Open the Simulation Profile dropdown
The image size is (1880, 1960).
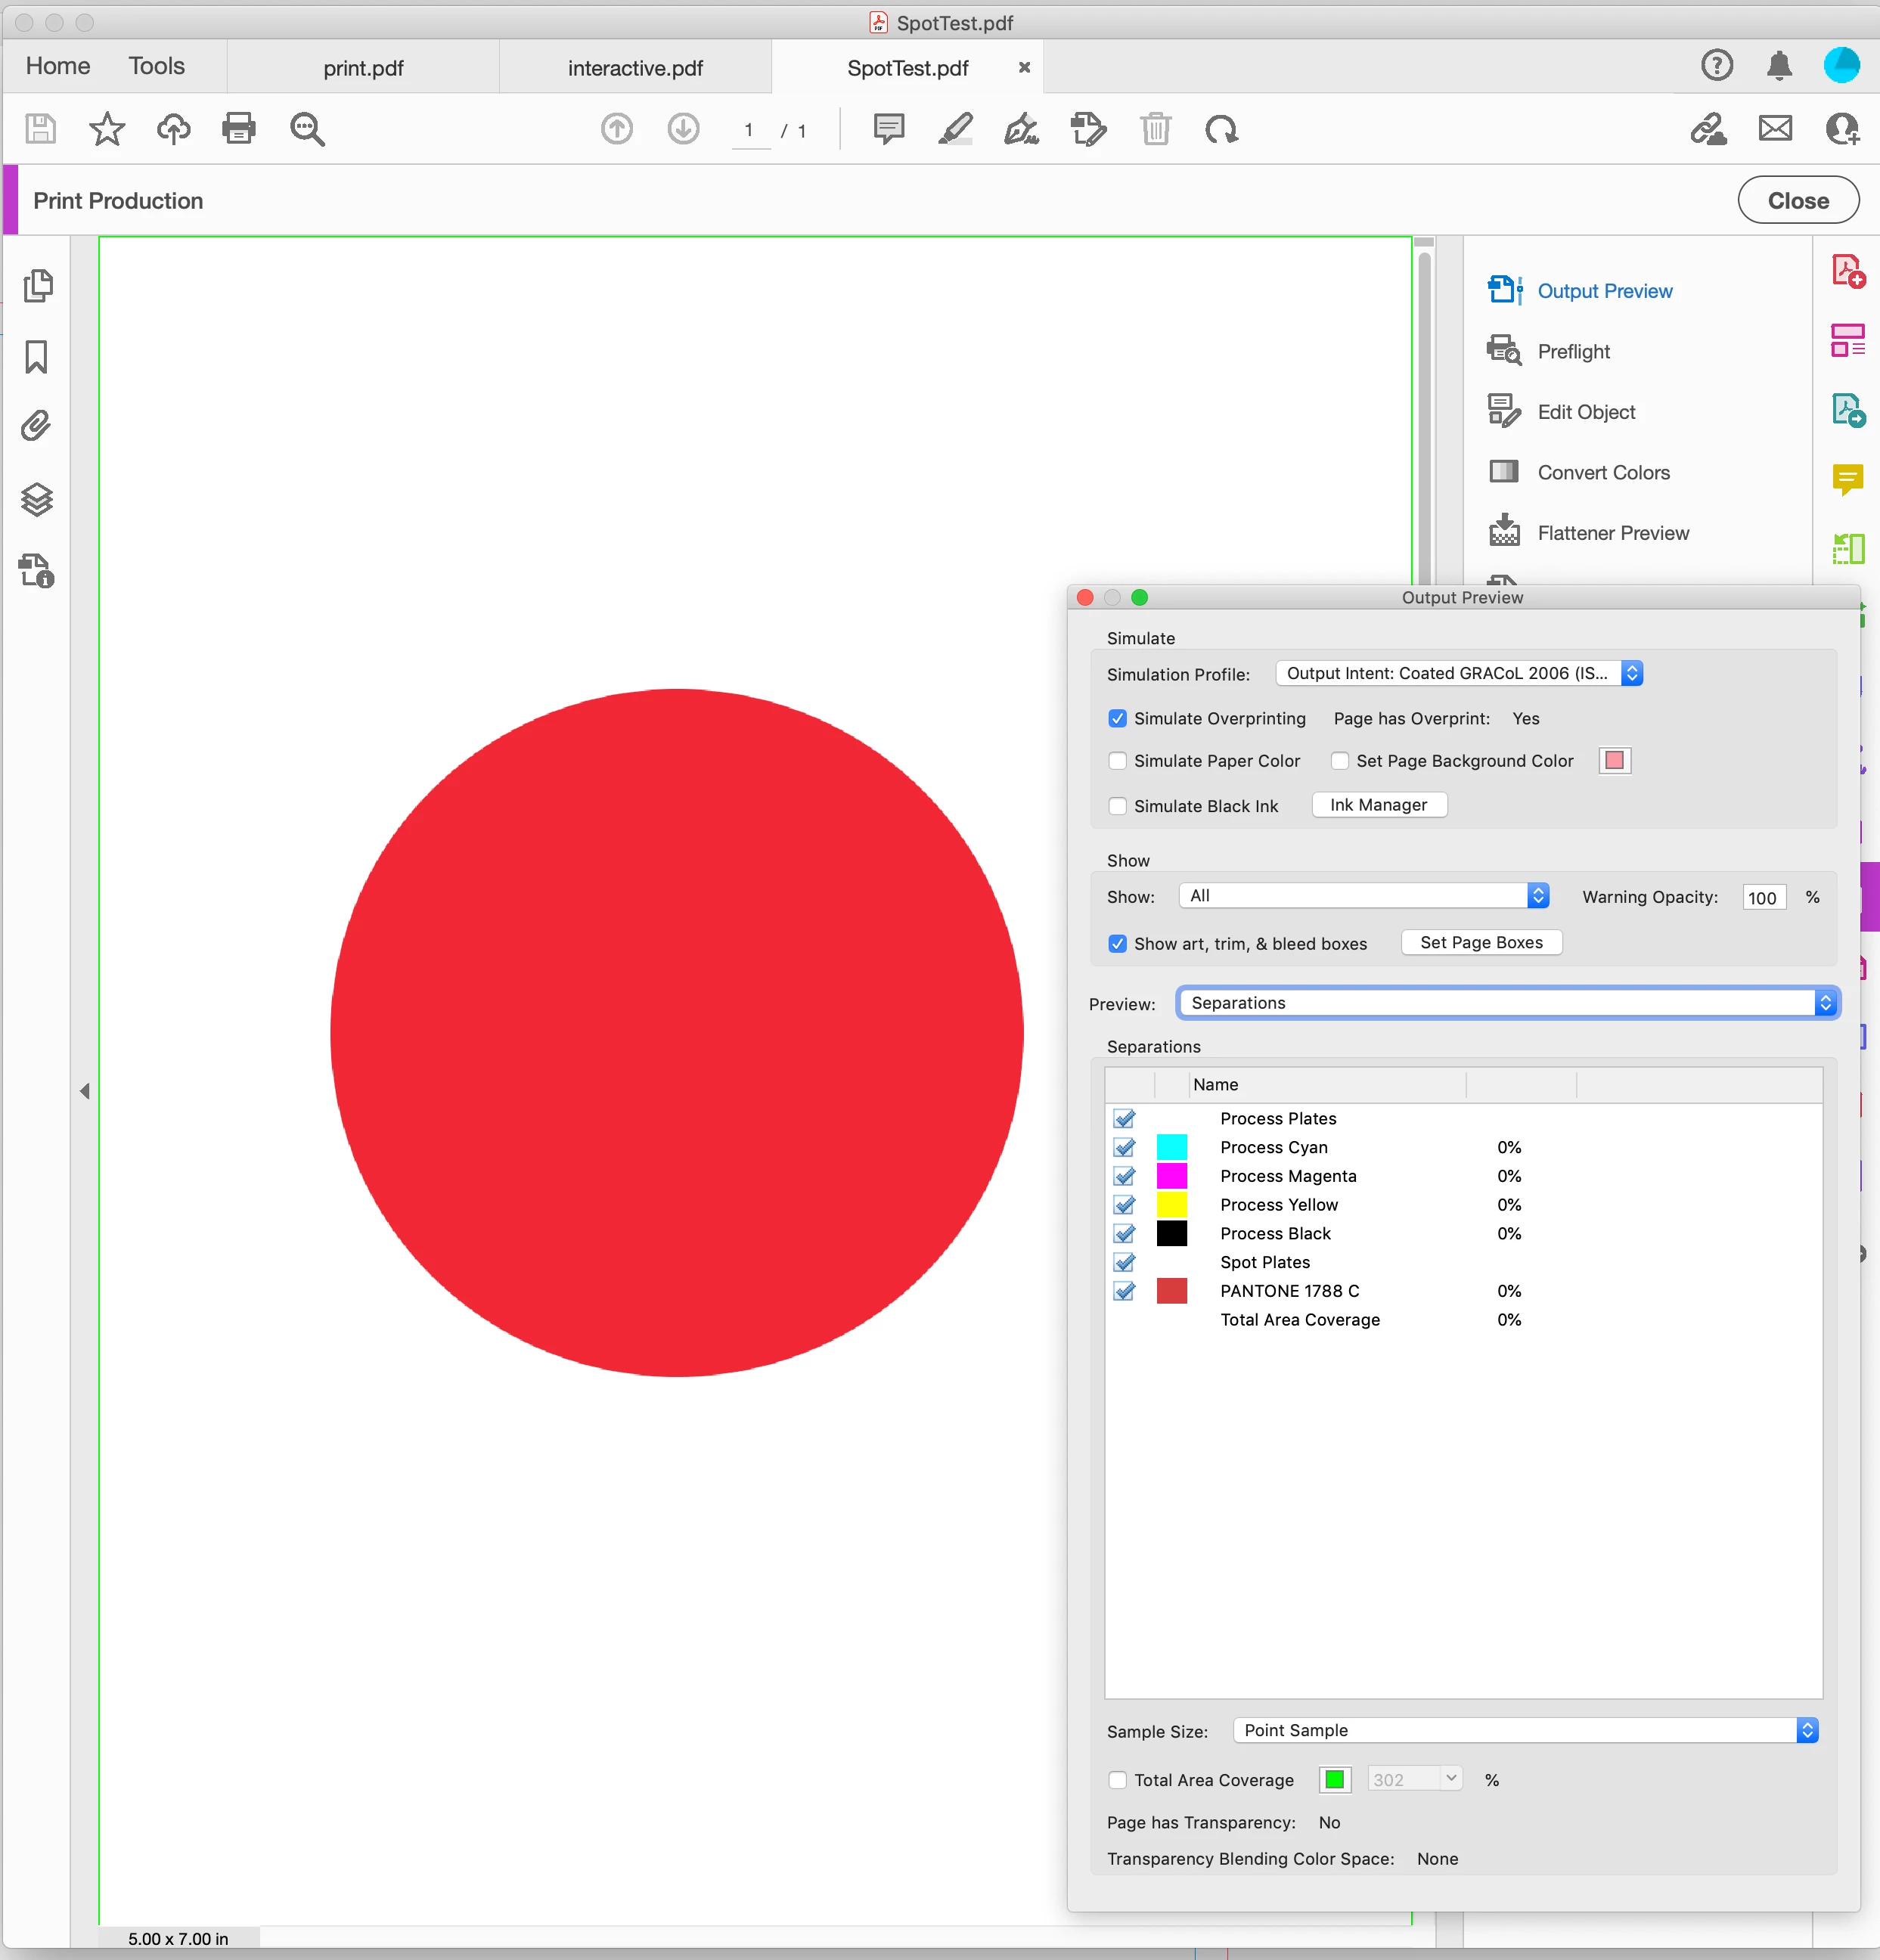(x=1459, y=673)
